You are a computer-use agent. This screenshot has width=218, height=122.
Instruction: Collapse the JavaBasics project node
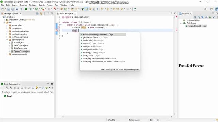[2, 17]
